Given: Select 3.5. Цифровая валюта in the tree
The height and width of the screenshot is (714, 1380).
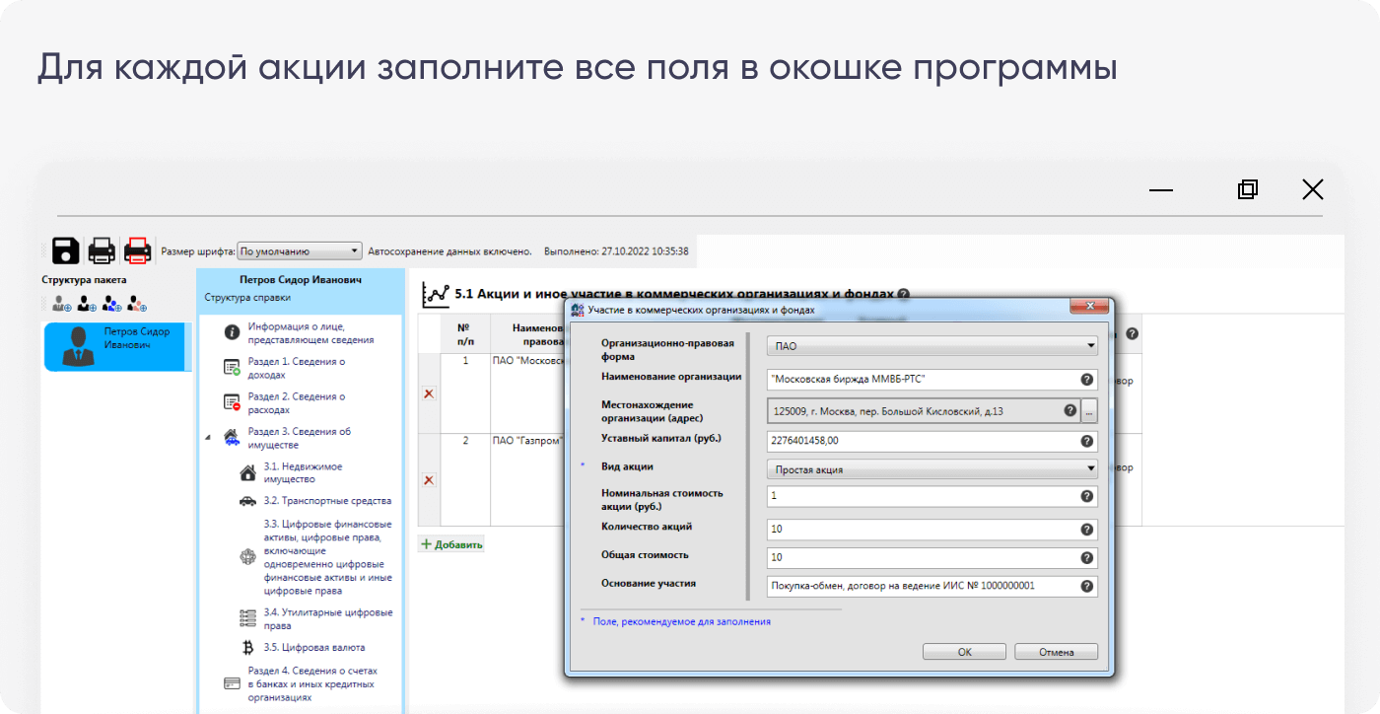Looking at the screenshot, I should point(313,648).
